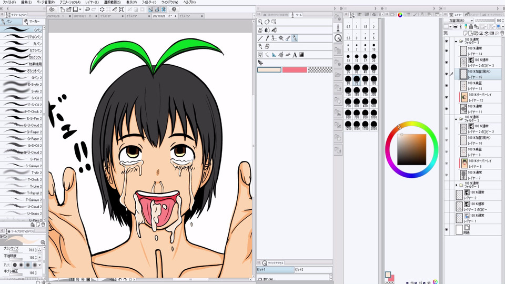Select the transparent checkered color swatch
The width and height of the screenshot is (505, 284).
tap(320, 70)
